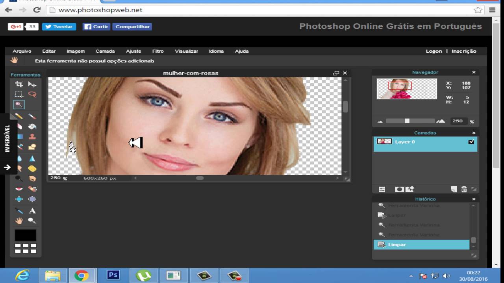Select the Magic Wand tool
Viewport: 504px width, 283px height.
[x=19, y=105]
